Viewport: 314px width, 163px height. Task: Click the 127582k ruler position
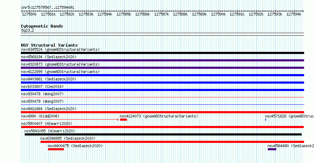(x=67, y=14)
